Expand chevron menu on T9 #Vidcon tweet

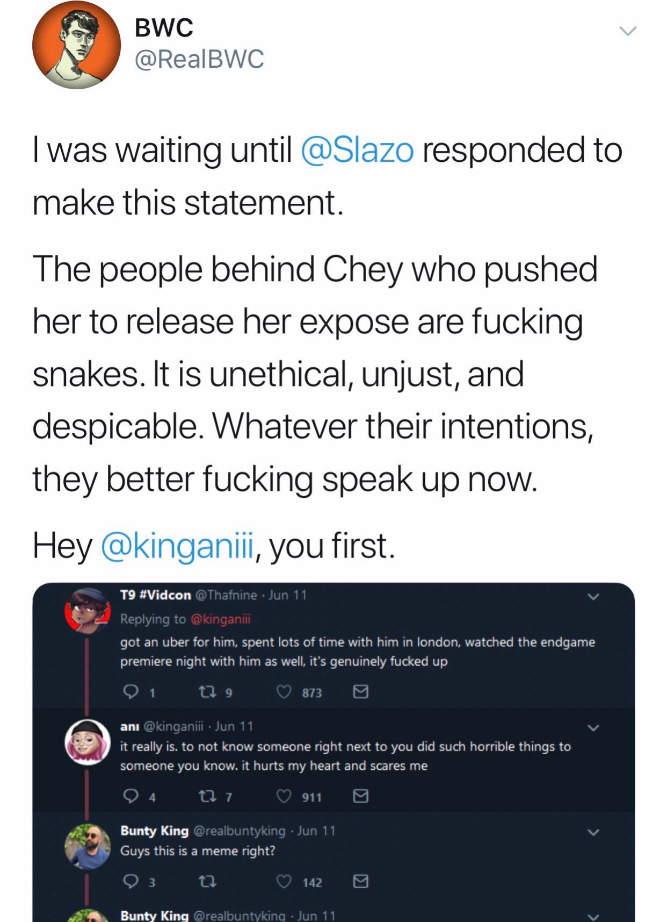tap(593, 597)
